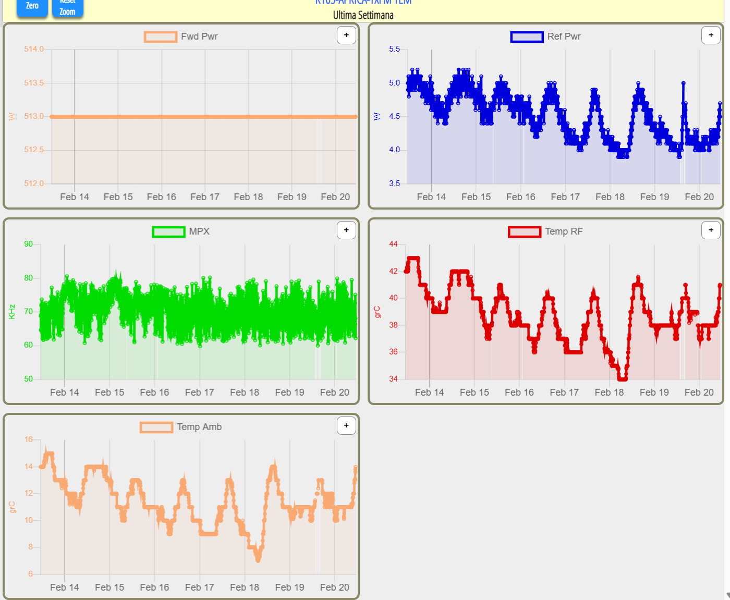Click the Temp RF legend label

pos(564,231)
